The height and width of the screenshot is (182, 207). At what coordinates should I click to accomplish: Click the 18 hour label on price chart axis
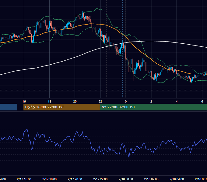point(50,102)
